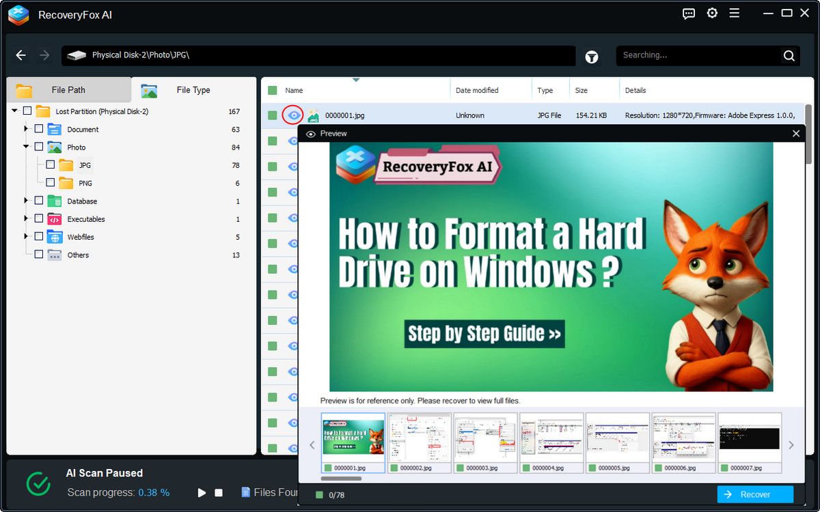
Task: Open the filter funnel icon
Action: point(592,57)
